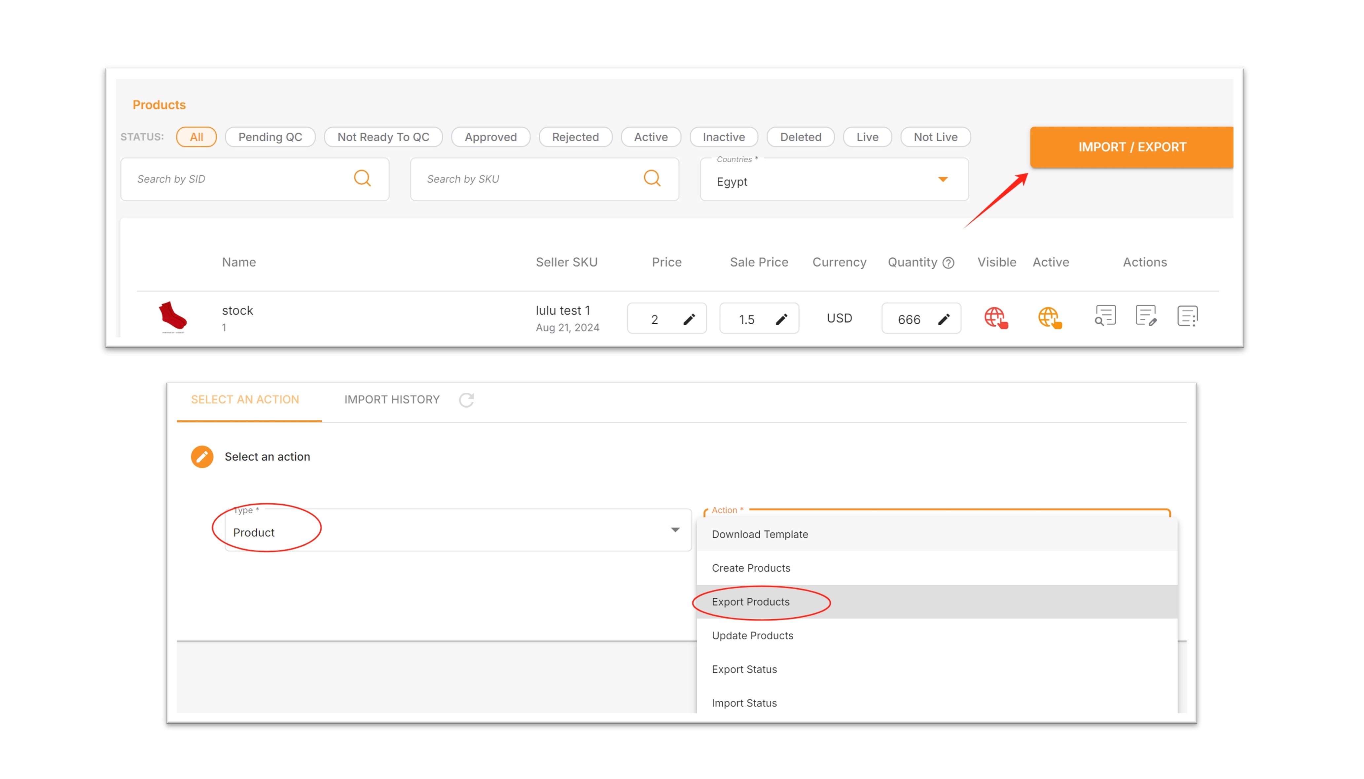The image size is (1364, 779).
Task: Filter by Approved status
Action: coord(490,137)
